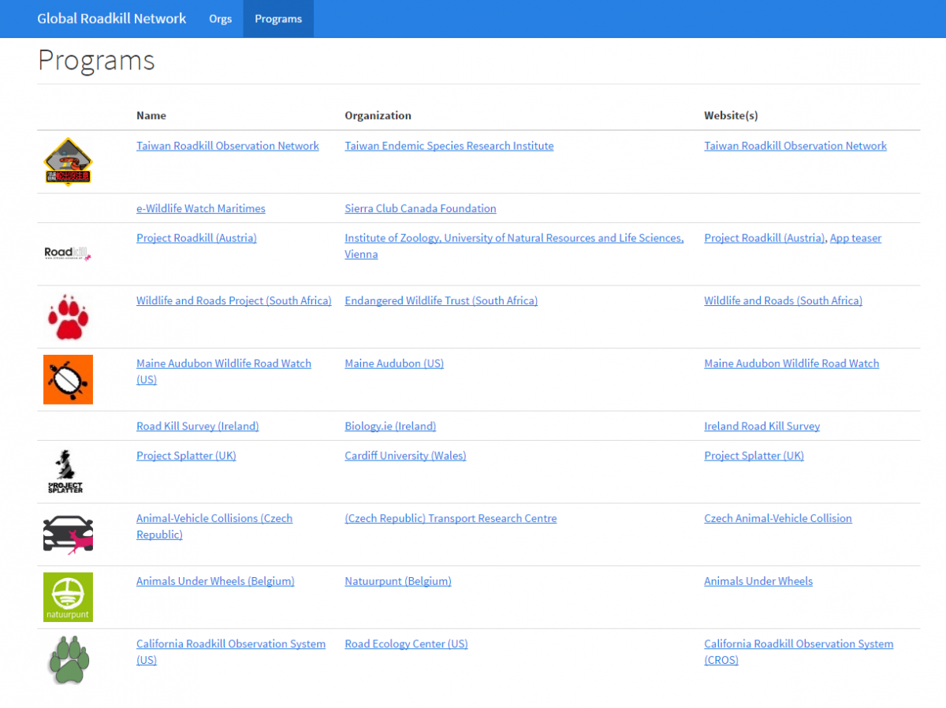Click the orange Maine Audubon turtle logo

[x=68, y=379]
